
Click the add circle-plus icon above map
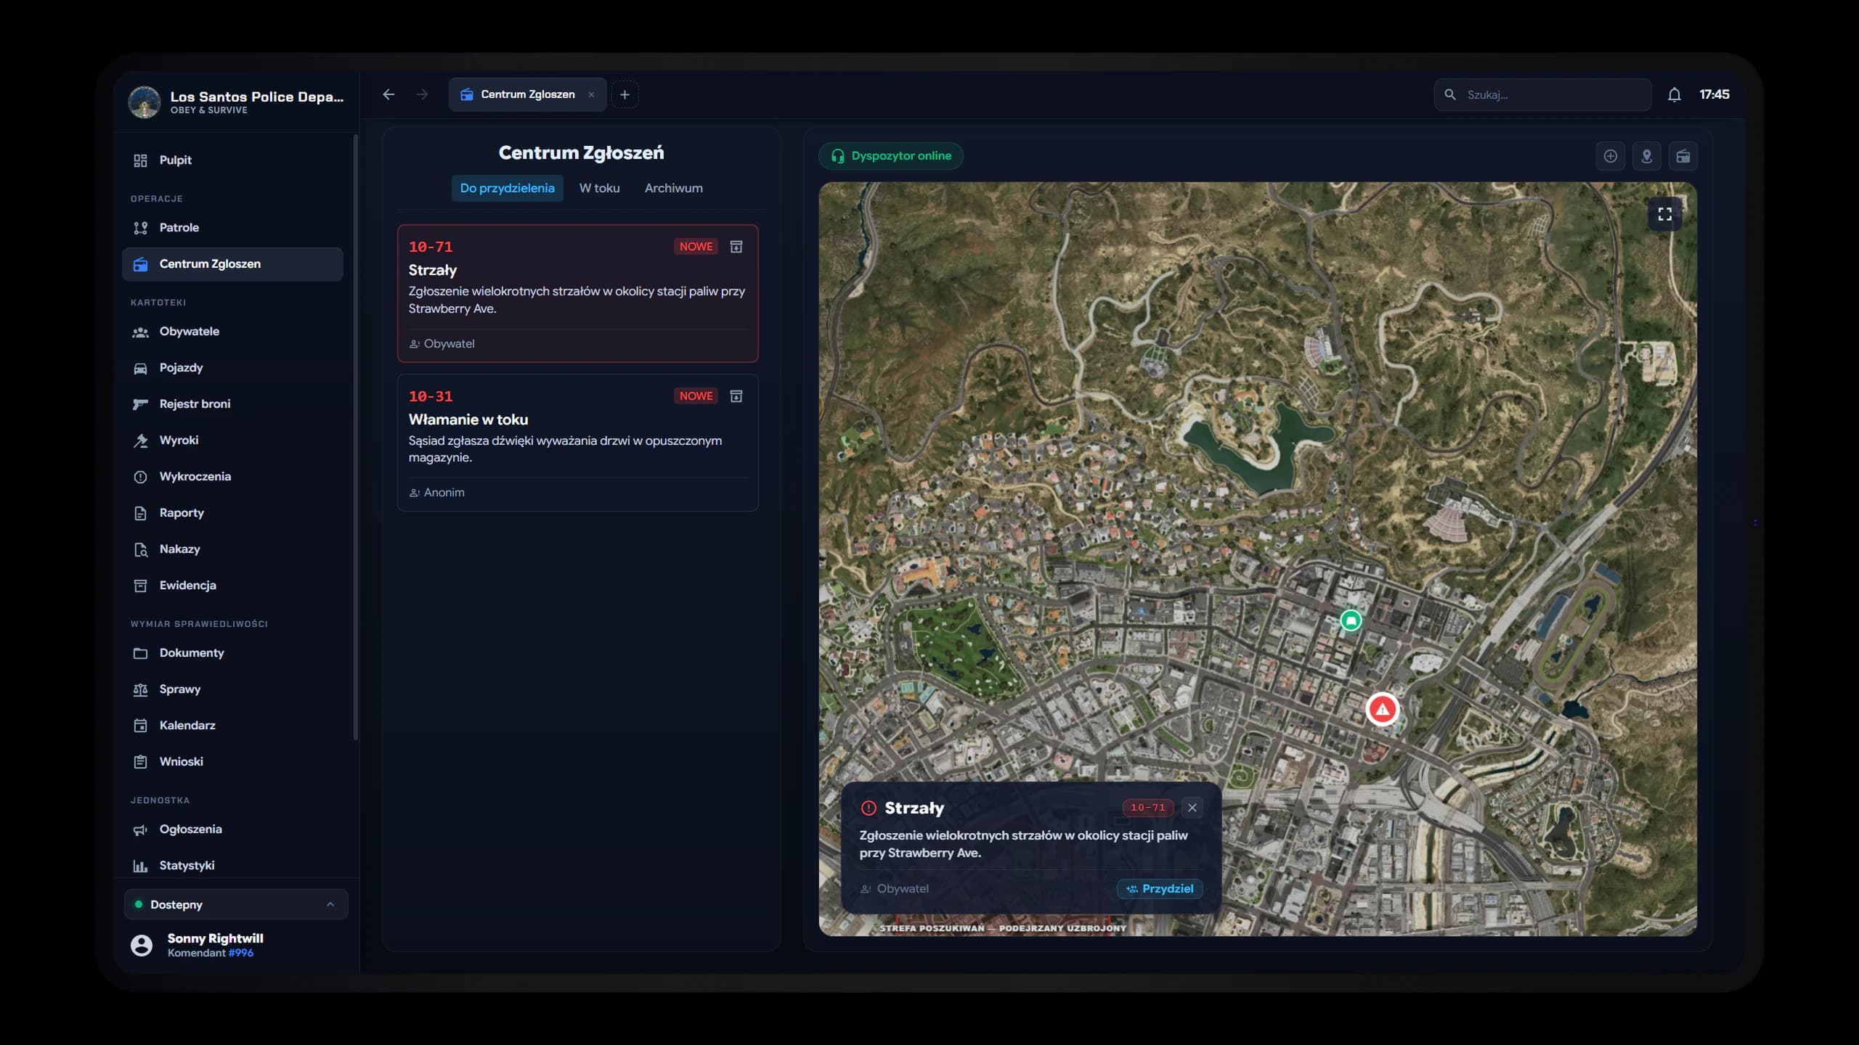point(1610,156)
